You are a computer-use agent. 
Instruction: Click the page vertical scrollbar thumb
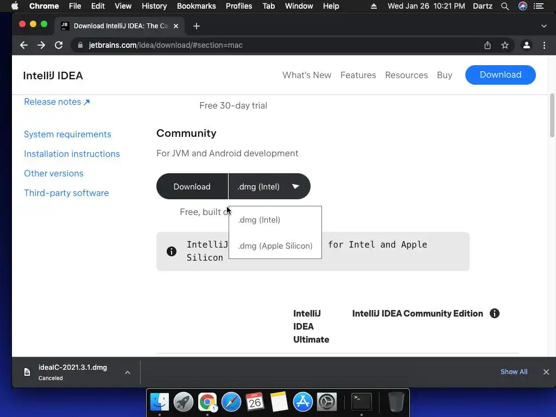(x=552, y=115)
